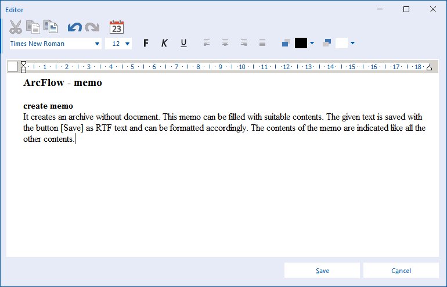Screen dimensions: 447x287
Task: Toggle bold formatting (F button)
Action: [146, 43]
